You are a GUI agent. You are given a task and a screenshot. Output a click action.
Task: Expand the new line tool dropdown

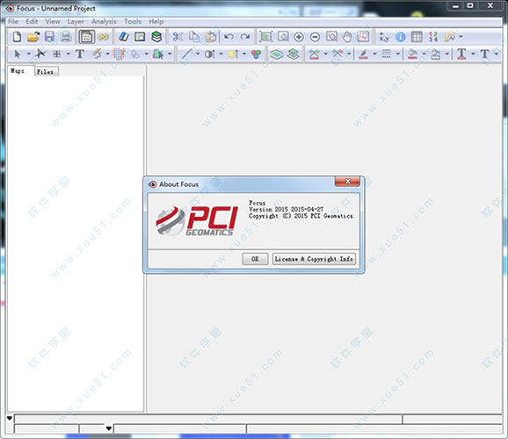click(x=198, y=54)
